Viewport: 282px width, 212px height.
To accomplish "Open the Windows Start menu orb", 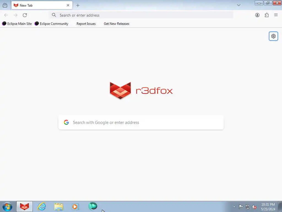I will (x=7, y=206).
